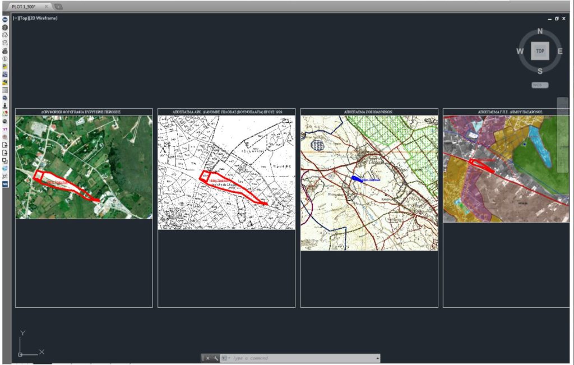Click the globe icon in left toolbar
Viewport: 574px width, 365px height.
(5, 27)
